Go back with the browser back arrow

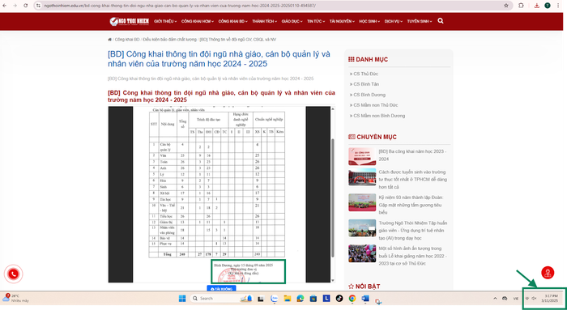4,6
